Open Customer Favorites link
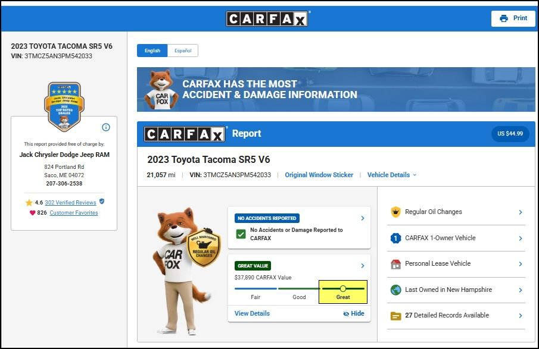 (74, 213)
